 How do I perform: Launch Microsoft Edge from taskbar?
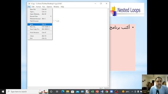point(63,92)
